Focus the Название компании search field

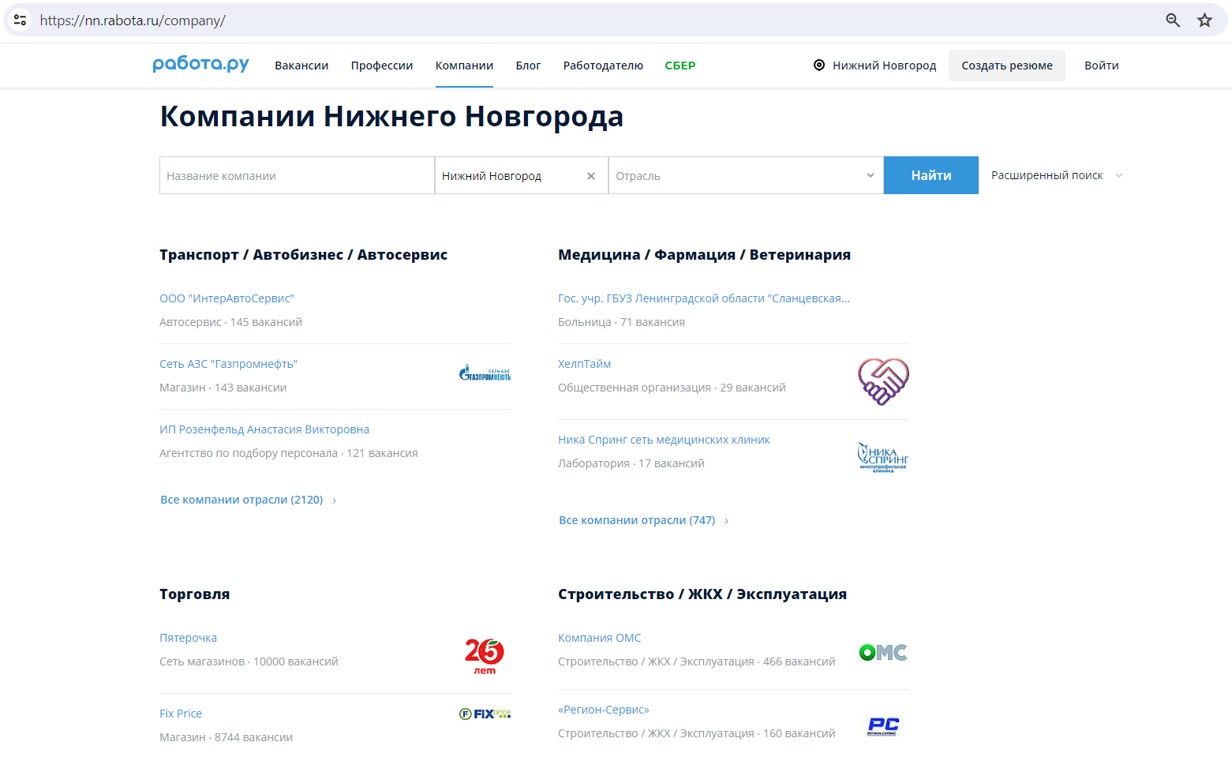[297, 175]
